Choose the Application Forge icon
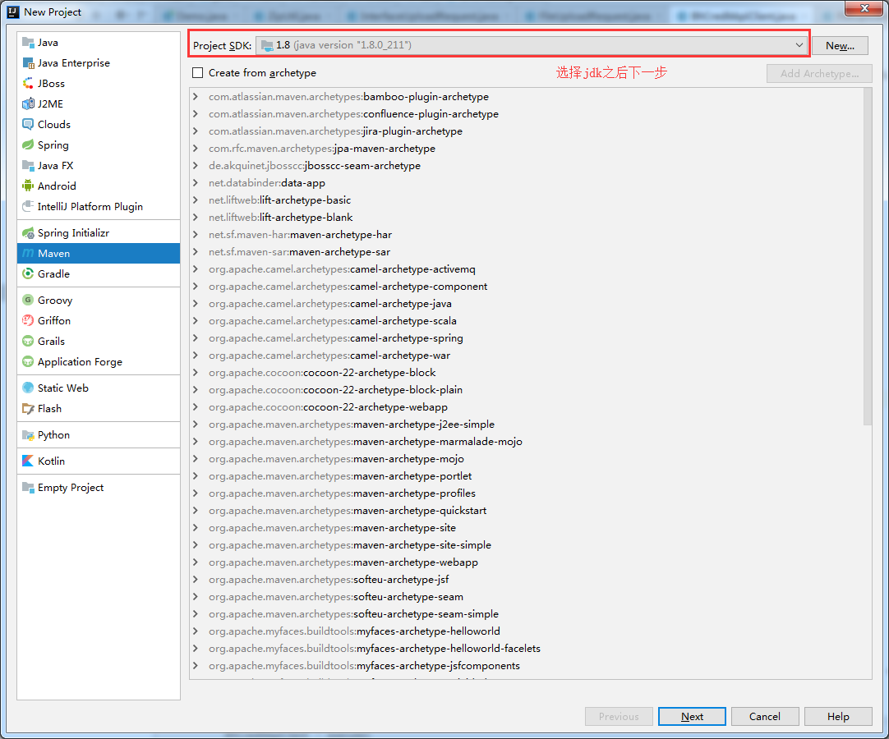Screen dimensions: 889x739 (x=28, y=361)
